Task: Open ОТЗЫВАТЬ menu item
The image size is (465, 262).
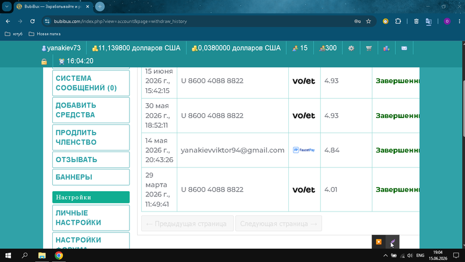Action: 91,159
